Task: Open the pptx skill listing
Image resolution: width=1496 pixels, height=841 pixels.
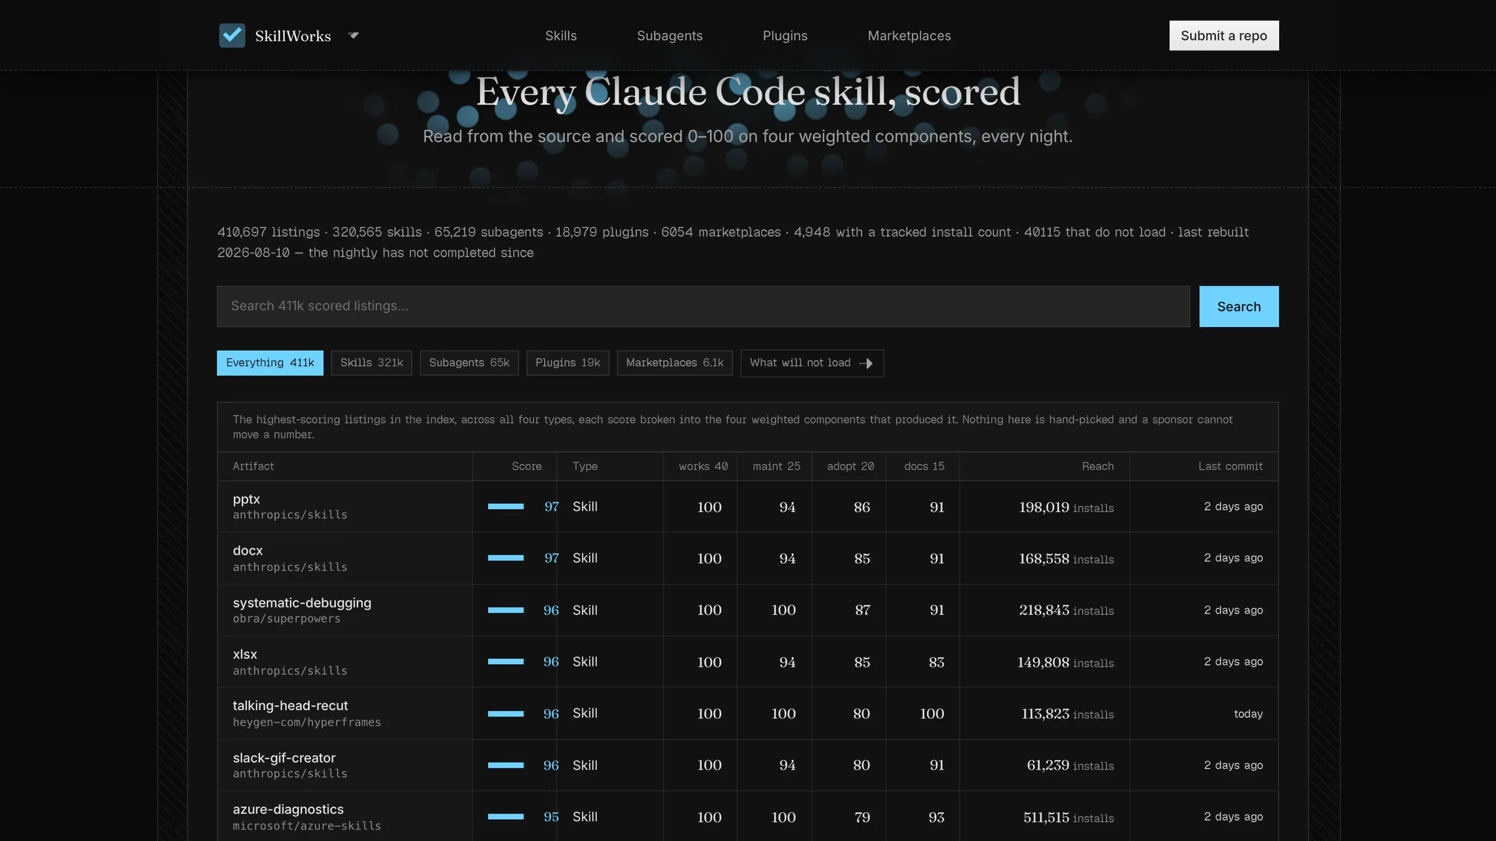Action: coord(246,499)
